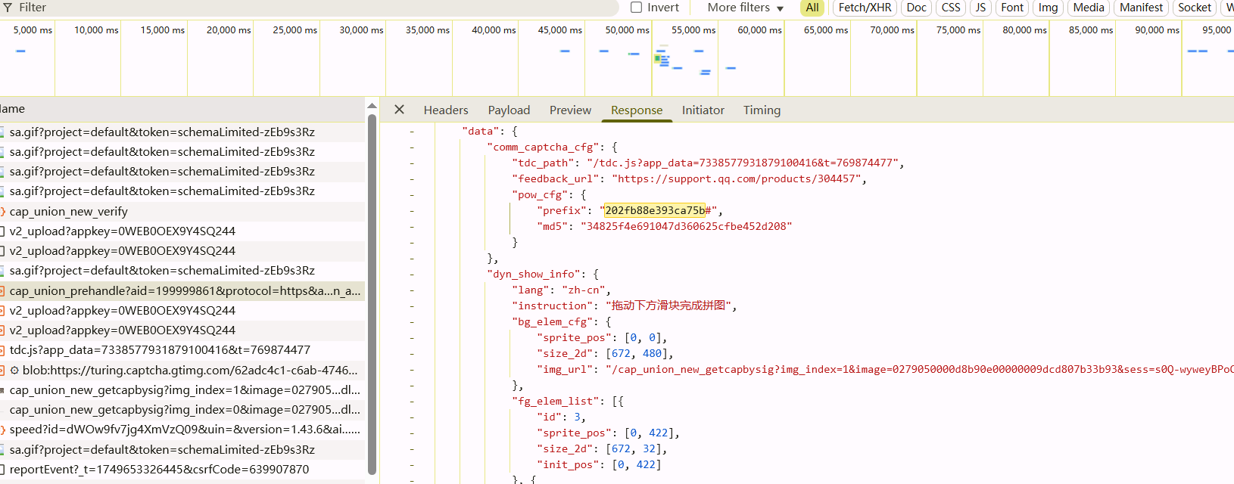This screenshot has height=484, width=1234.
Task: Select the All request type filter
Action: [x=812, y=8]
